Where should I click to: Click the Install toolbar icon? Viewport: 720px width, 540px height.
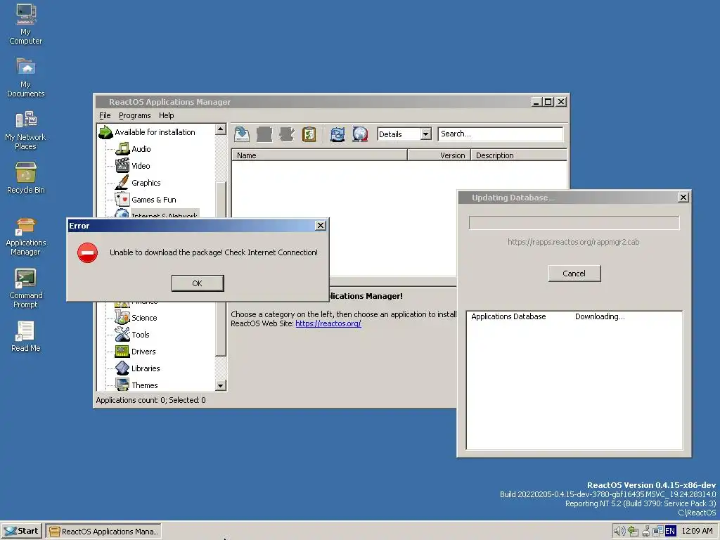[x=242, y=134]
